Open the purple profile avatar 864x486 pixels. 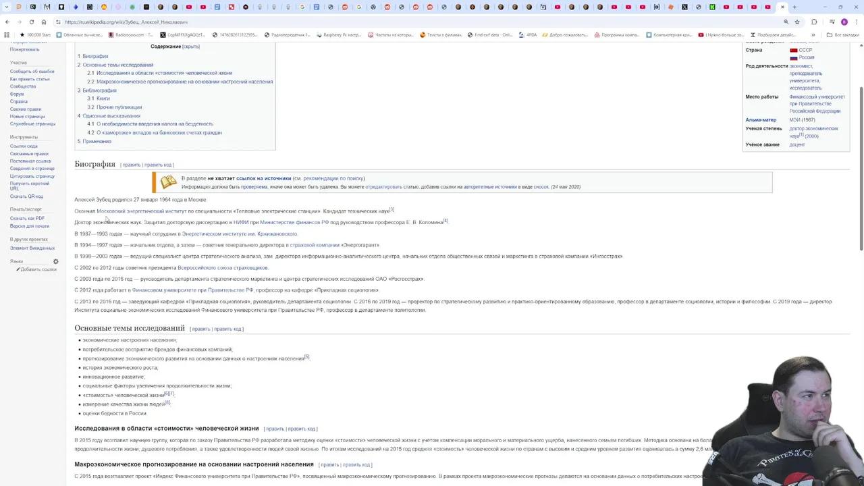click(x=844, y=22)
